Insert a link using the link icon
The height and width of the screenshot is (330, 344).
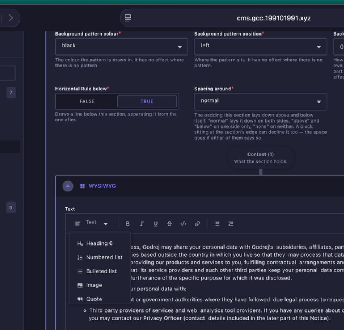[197, 224]
